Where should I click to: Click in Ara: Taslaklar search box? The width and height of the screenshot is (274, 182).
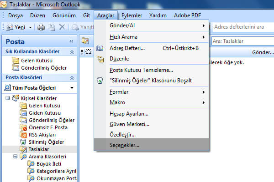pos(243,41)
